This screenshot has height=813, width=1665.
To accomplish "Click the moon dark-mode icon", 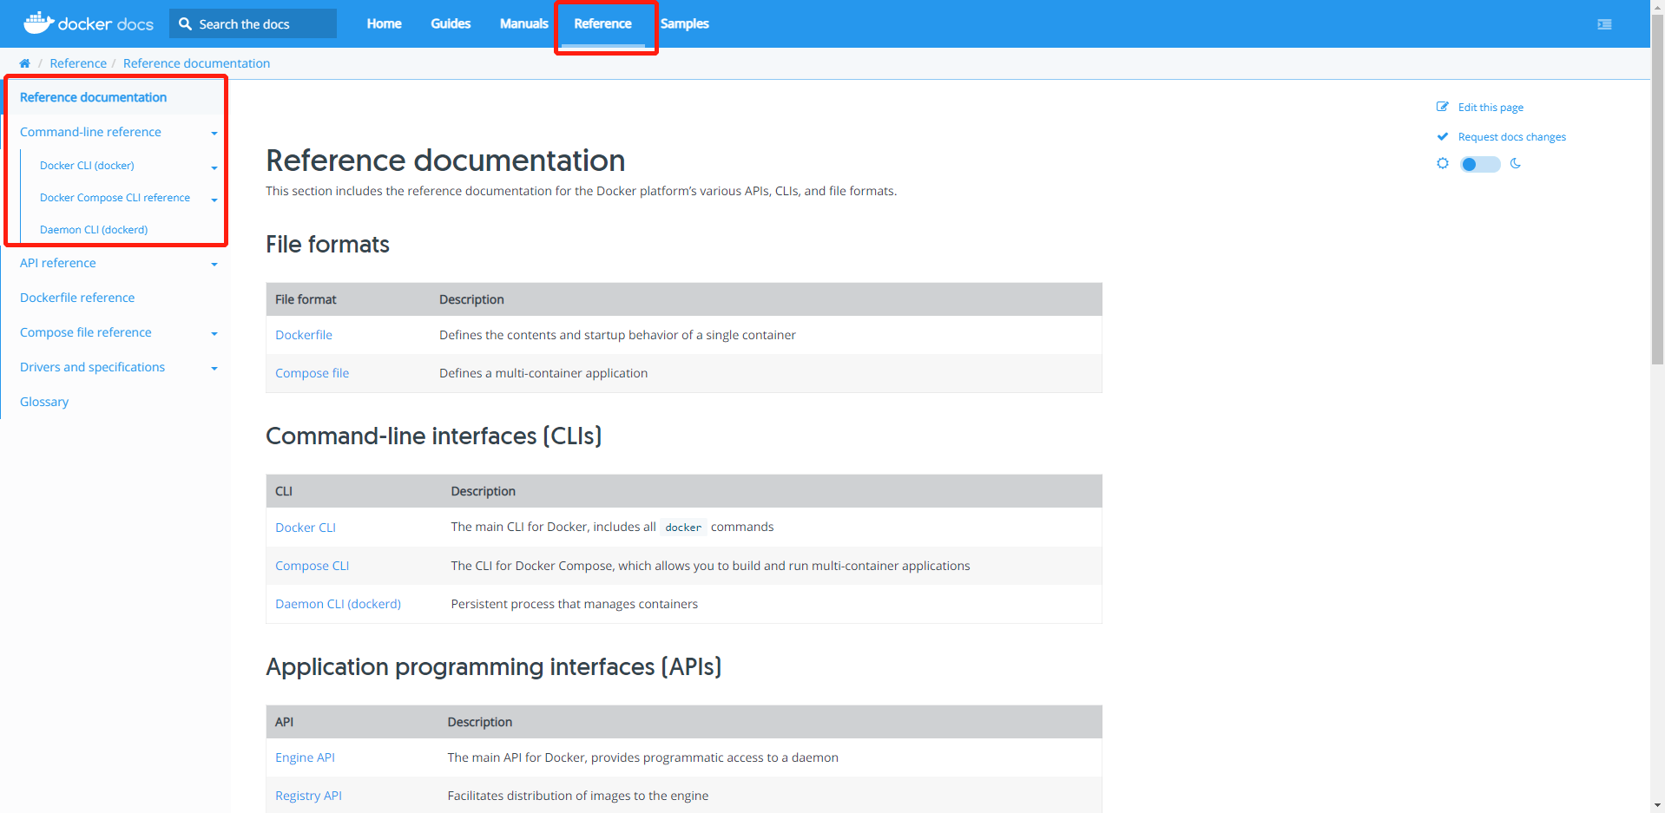I will click(1516, 163).
